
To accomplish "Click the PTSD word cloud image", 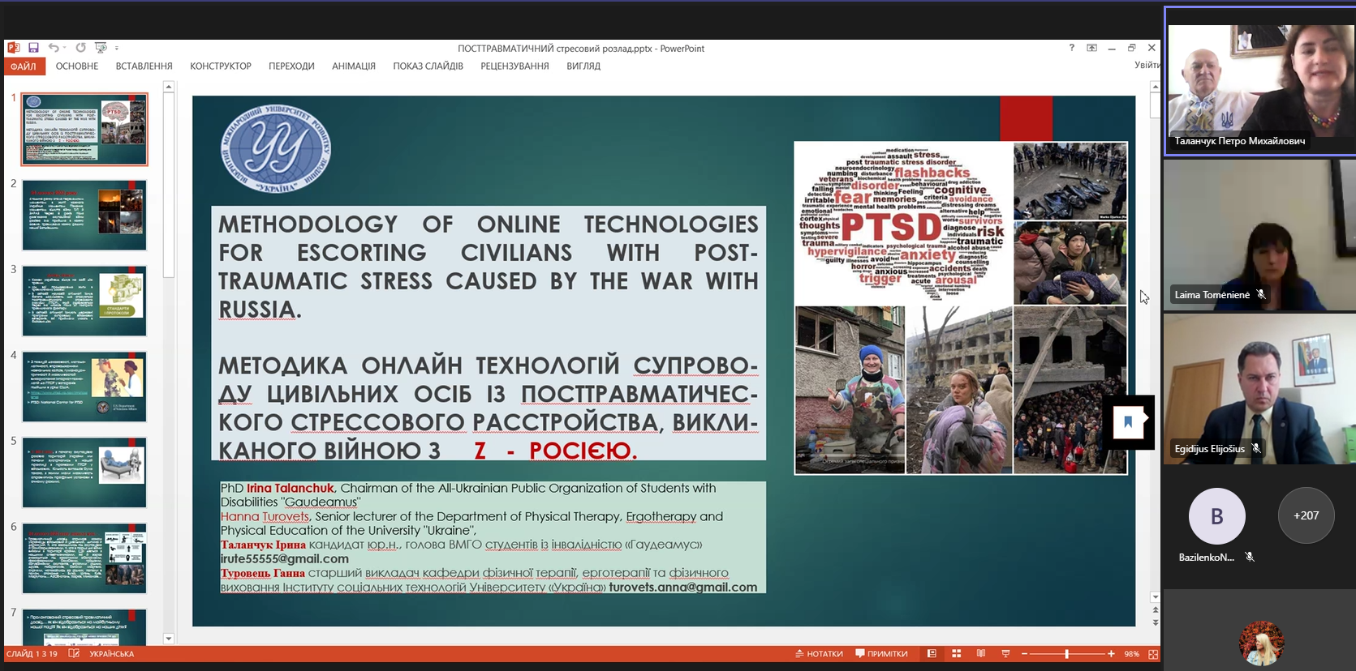I will [903, 224].
